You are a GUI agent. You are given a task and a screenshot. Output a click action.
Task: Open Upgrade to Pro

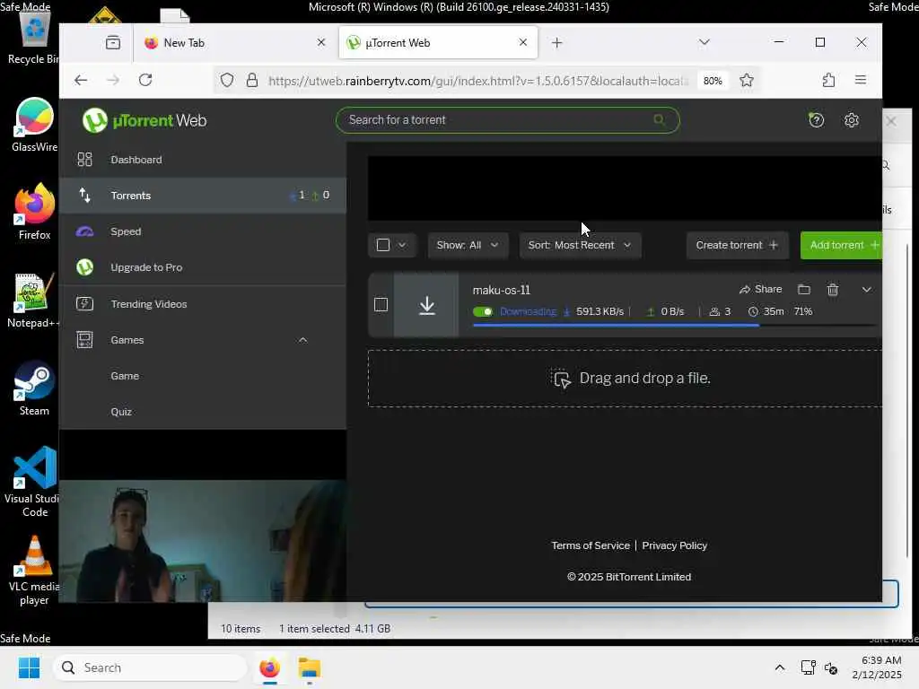(202, 267)
